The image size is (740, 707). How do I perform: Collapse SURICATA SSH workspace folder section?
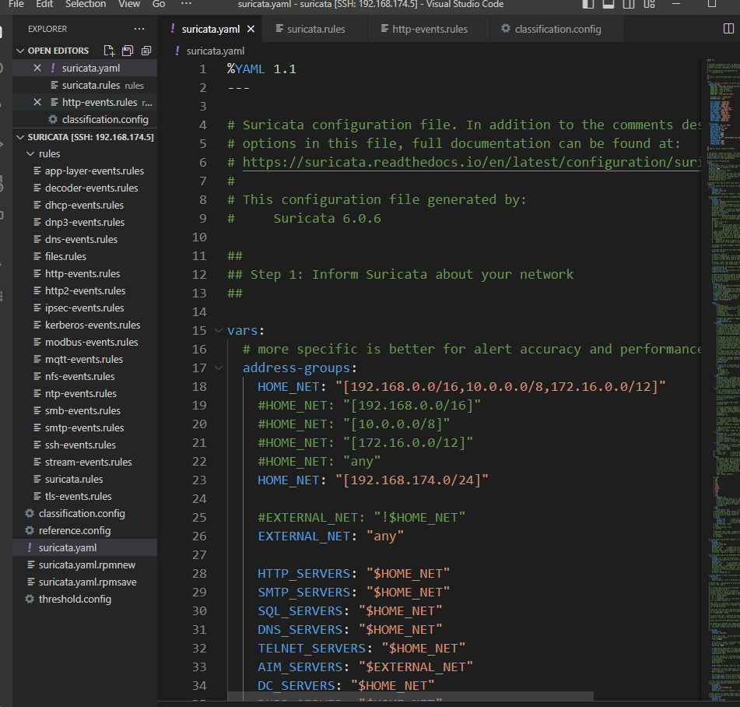click(x=20, y=137)
